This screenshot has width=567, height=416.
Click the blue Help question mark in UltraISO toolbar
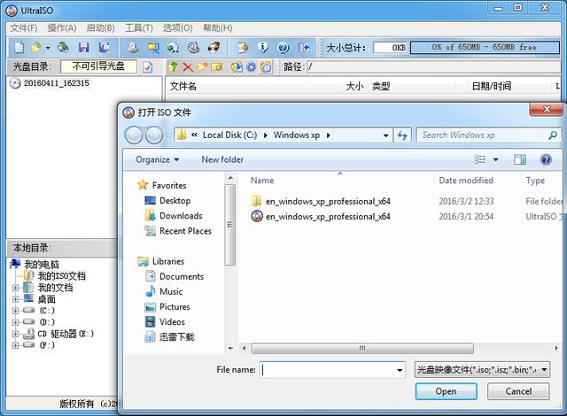(283, 47)
